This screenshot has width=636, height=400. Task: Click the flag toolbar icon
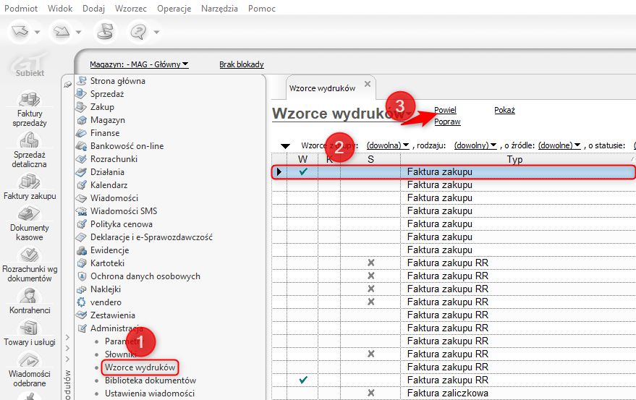pos(105,32)
